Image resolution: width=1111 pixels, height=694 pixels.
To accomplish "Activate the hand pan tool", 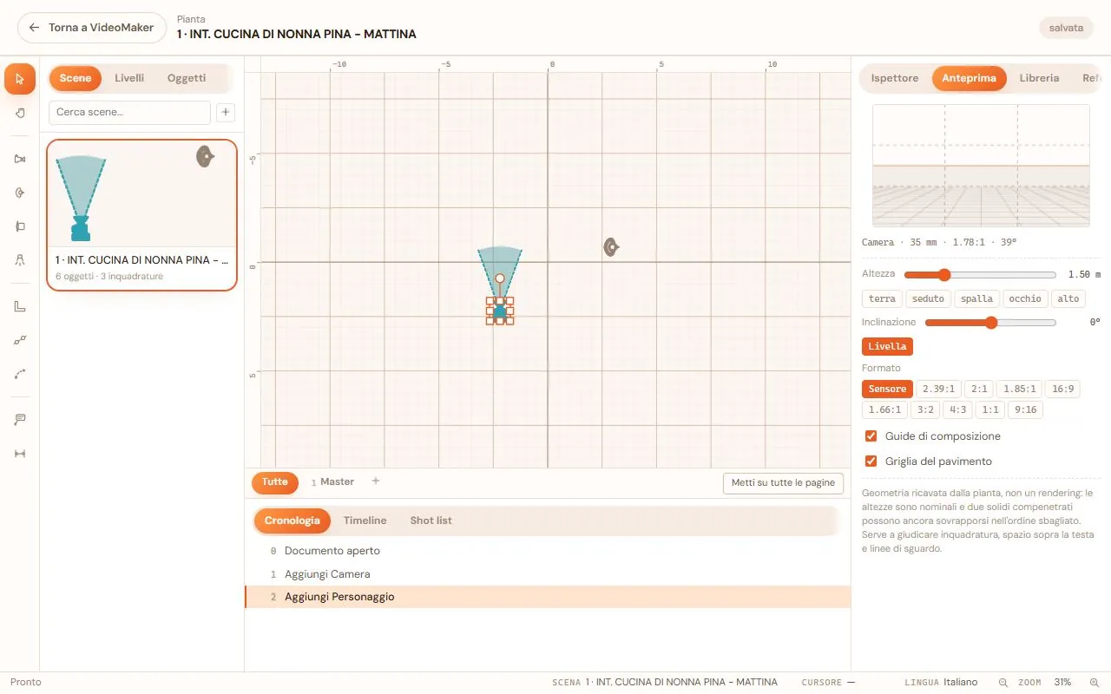I will pyautogui.click(x=20, y=113).
